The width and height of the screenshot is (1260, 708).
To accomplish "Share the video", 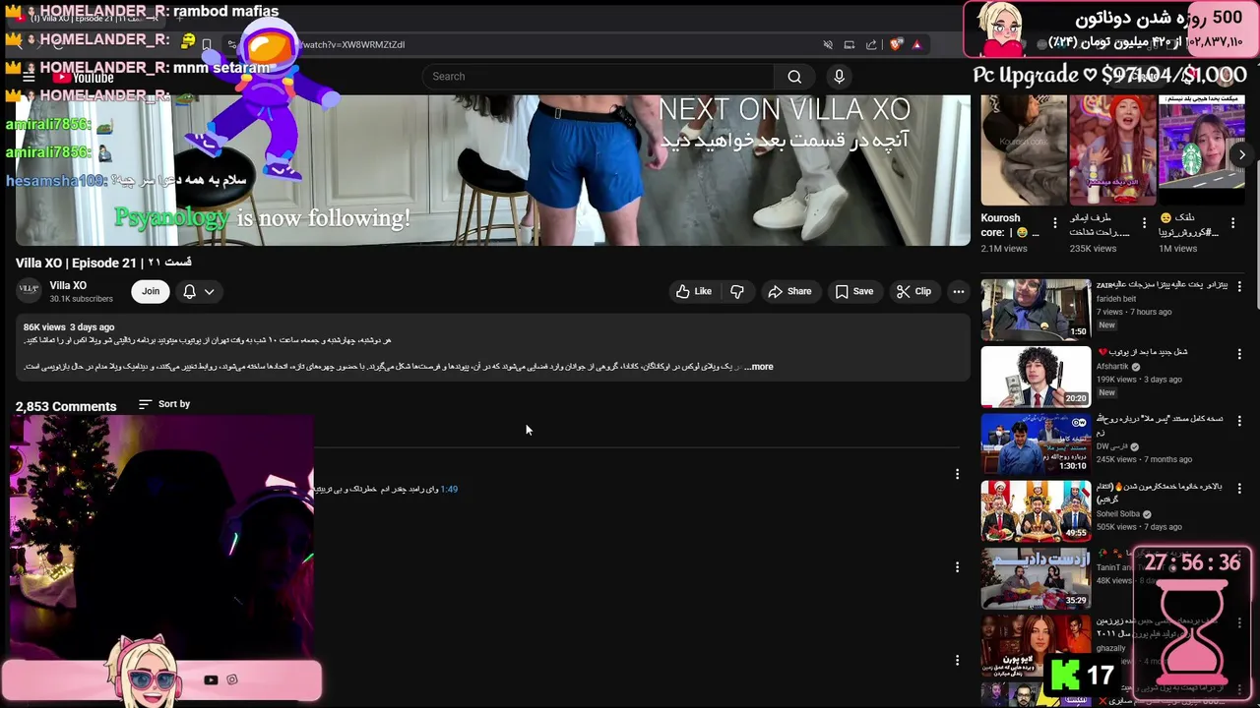I will point(789,291).
